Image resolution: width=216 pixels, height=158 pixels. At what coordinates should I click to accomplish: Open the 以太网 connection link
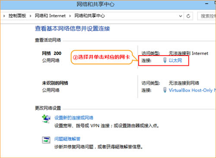click(x=175, y=60)
